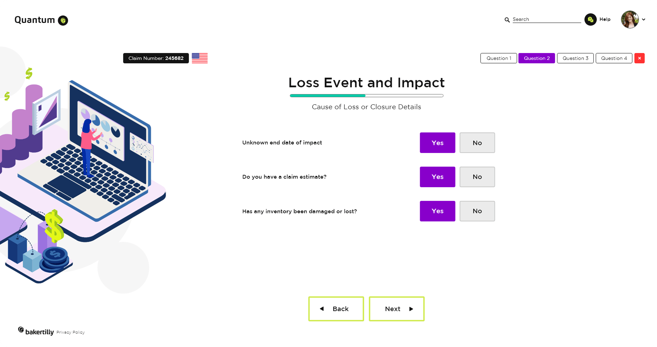Click the Baker Tilly logo
This screenshot has height=347, width=657.
point(36,331)
